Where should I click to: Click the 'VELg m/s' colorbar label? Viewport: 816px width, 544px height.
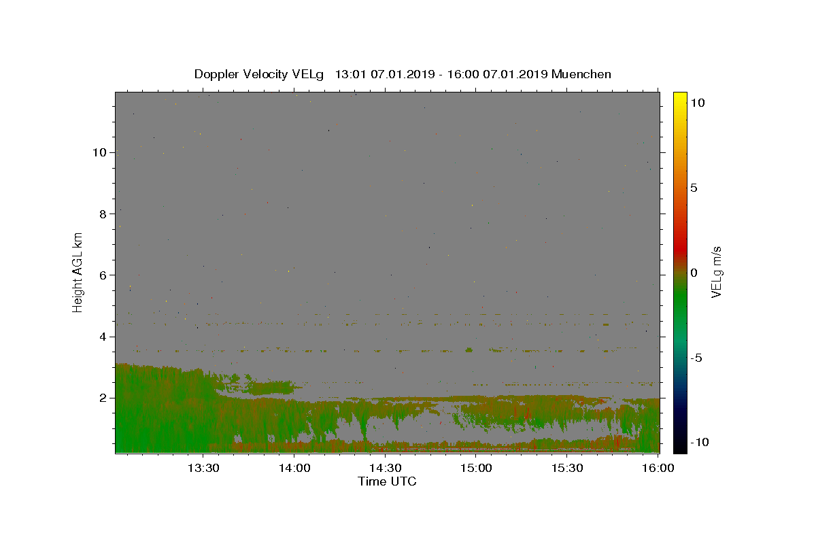(x=716, y=272)
